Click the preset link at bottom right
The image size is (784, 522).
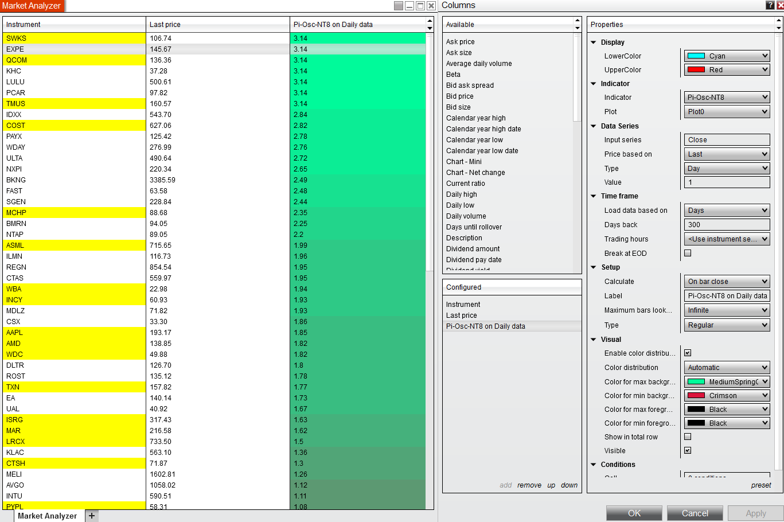point(761,485)
